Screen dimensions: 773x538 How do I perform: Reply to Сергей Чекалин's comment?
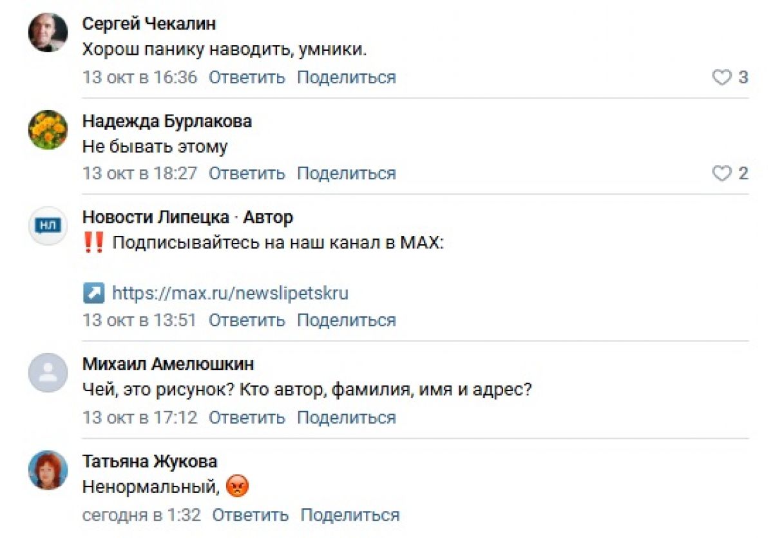pos(247,78)
